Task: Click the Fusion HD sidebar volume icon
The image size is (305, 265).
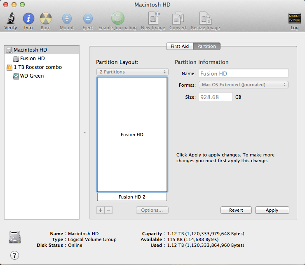Action: 16,59
